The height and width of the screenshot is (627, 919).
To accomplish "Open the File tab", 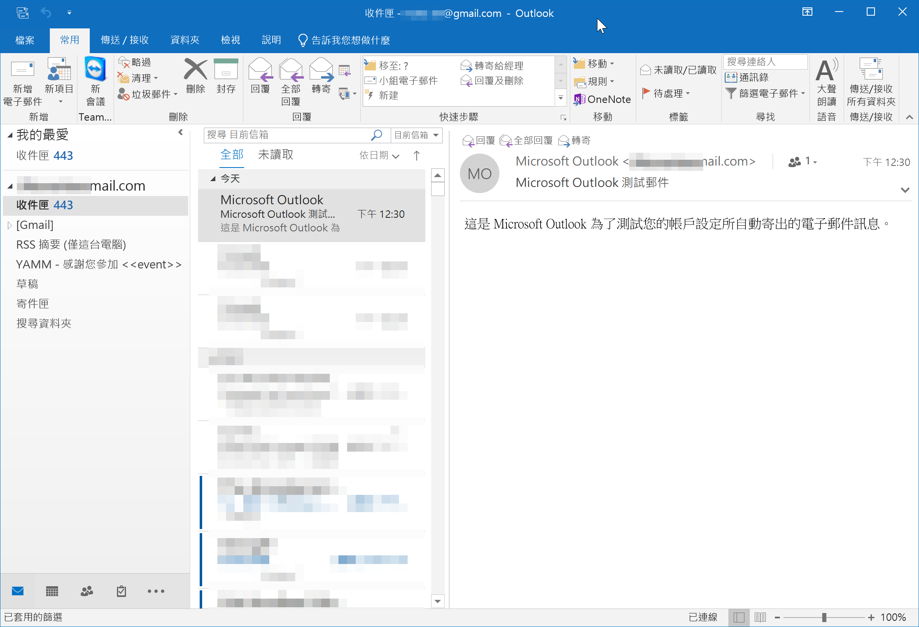I will [25, 40].
